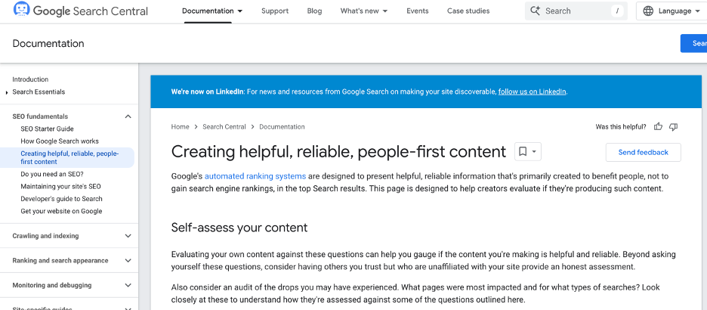The width and height of the screenshot is (707, 310).
Task: Open the Case studies page
Action: point(468,11)
